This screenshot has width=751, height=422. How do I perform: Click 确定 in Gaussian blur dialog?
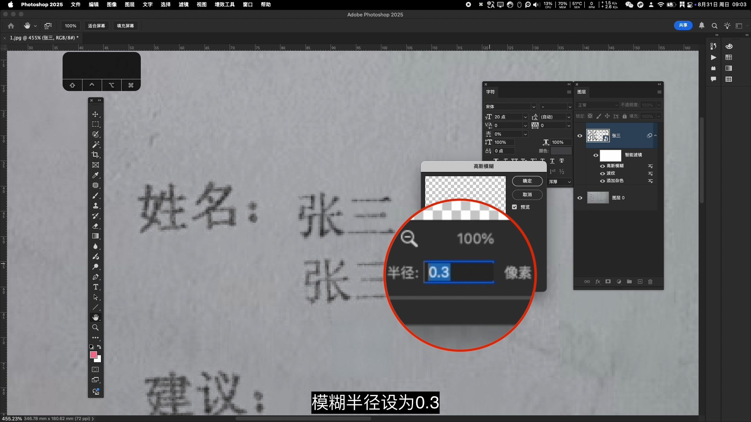527,181
